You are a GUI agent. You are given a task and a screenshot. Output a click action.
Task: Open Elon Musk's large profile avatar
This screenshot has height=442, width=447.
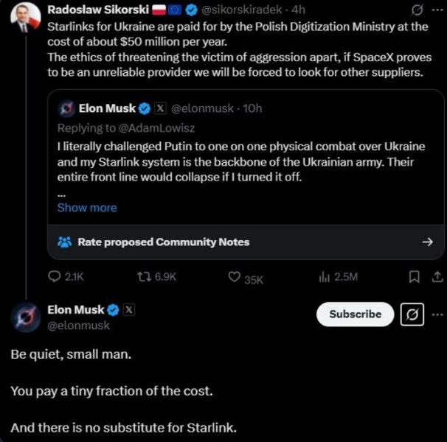25,316
